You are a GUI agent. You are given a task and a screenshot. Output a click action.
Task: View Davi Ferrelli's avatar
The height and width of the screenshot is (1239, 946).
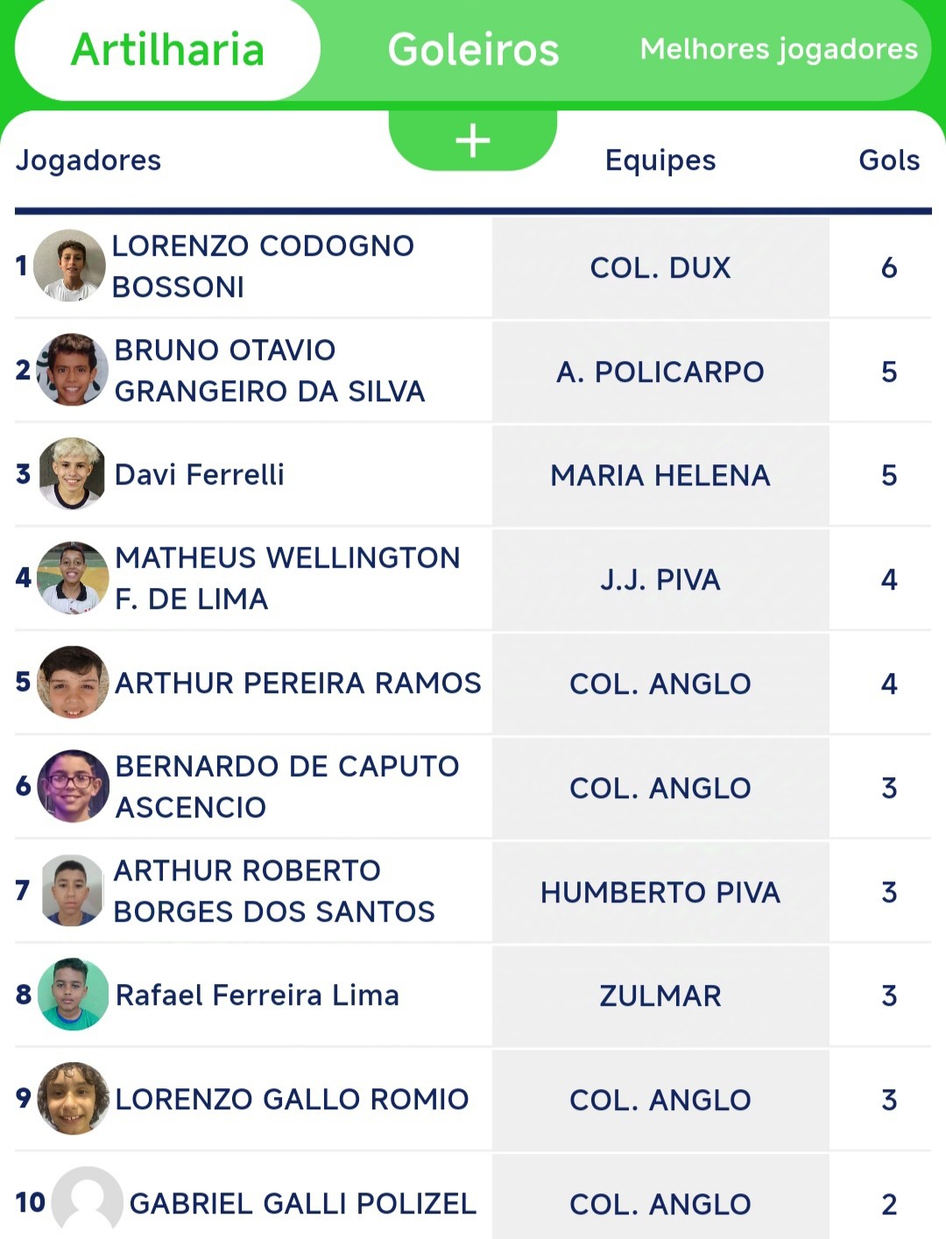(73, 473)
